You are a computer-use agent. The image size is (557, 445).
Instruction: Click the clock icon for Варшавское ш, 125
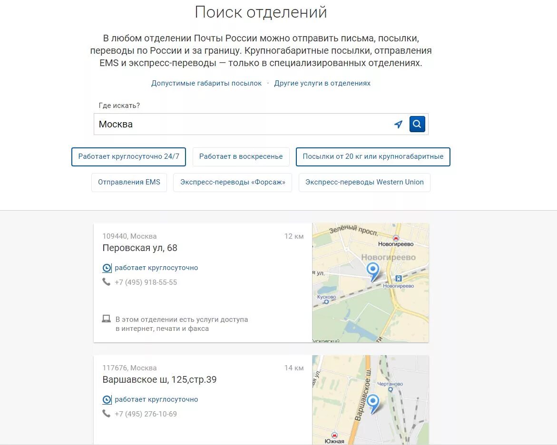point(107,399)
